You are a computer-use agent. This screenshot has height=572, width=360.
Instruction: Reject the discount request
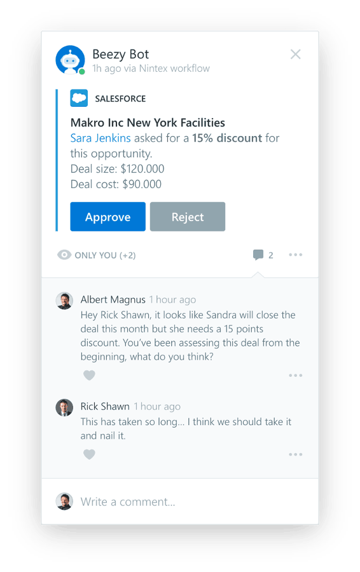(188, 217)
